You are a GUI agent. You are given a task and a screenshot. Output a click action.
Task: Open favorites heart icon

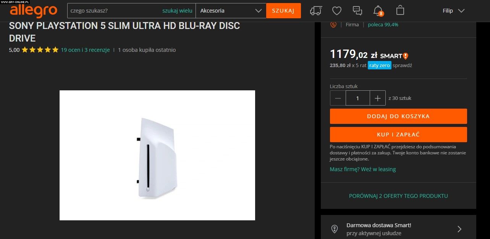[336, 11]
